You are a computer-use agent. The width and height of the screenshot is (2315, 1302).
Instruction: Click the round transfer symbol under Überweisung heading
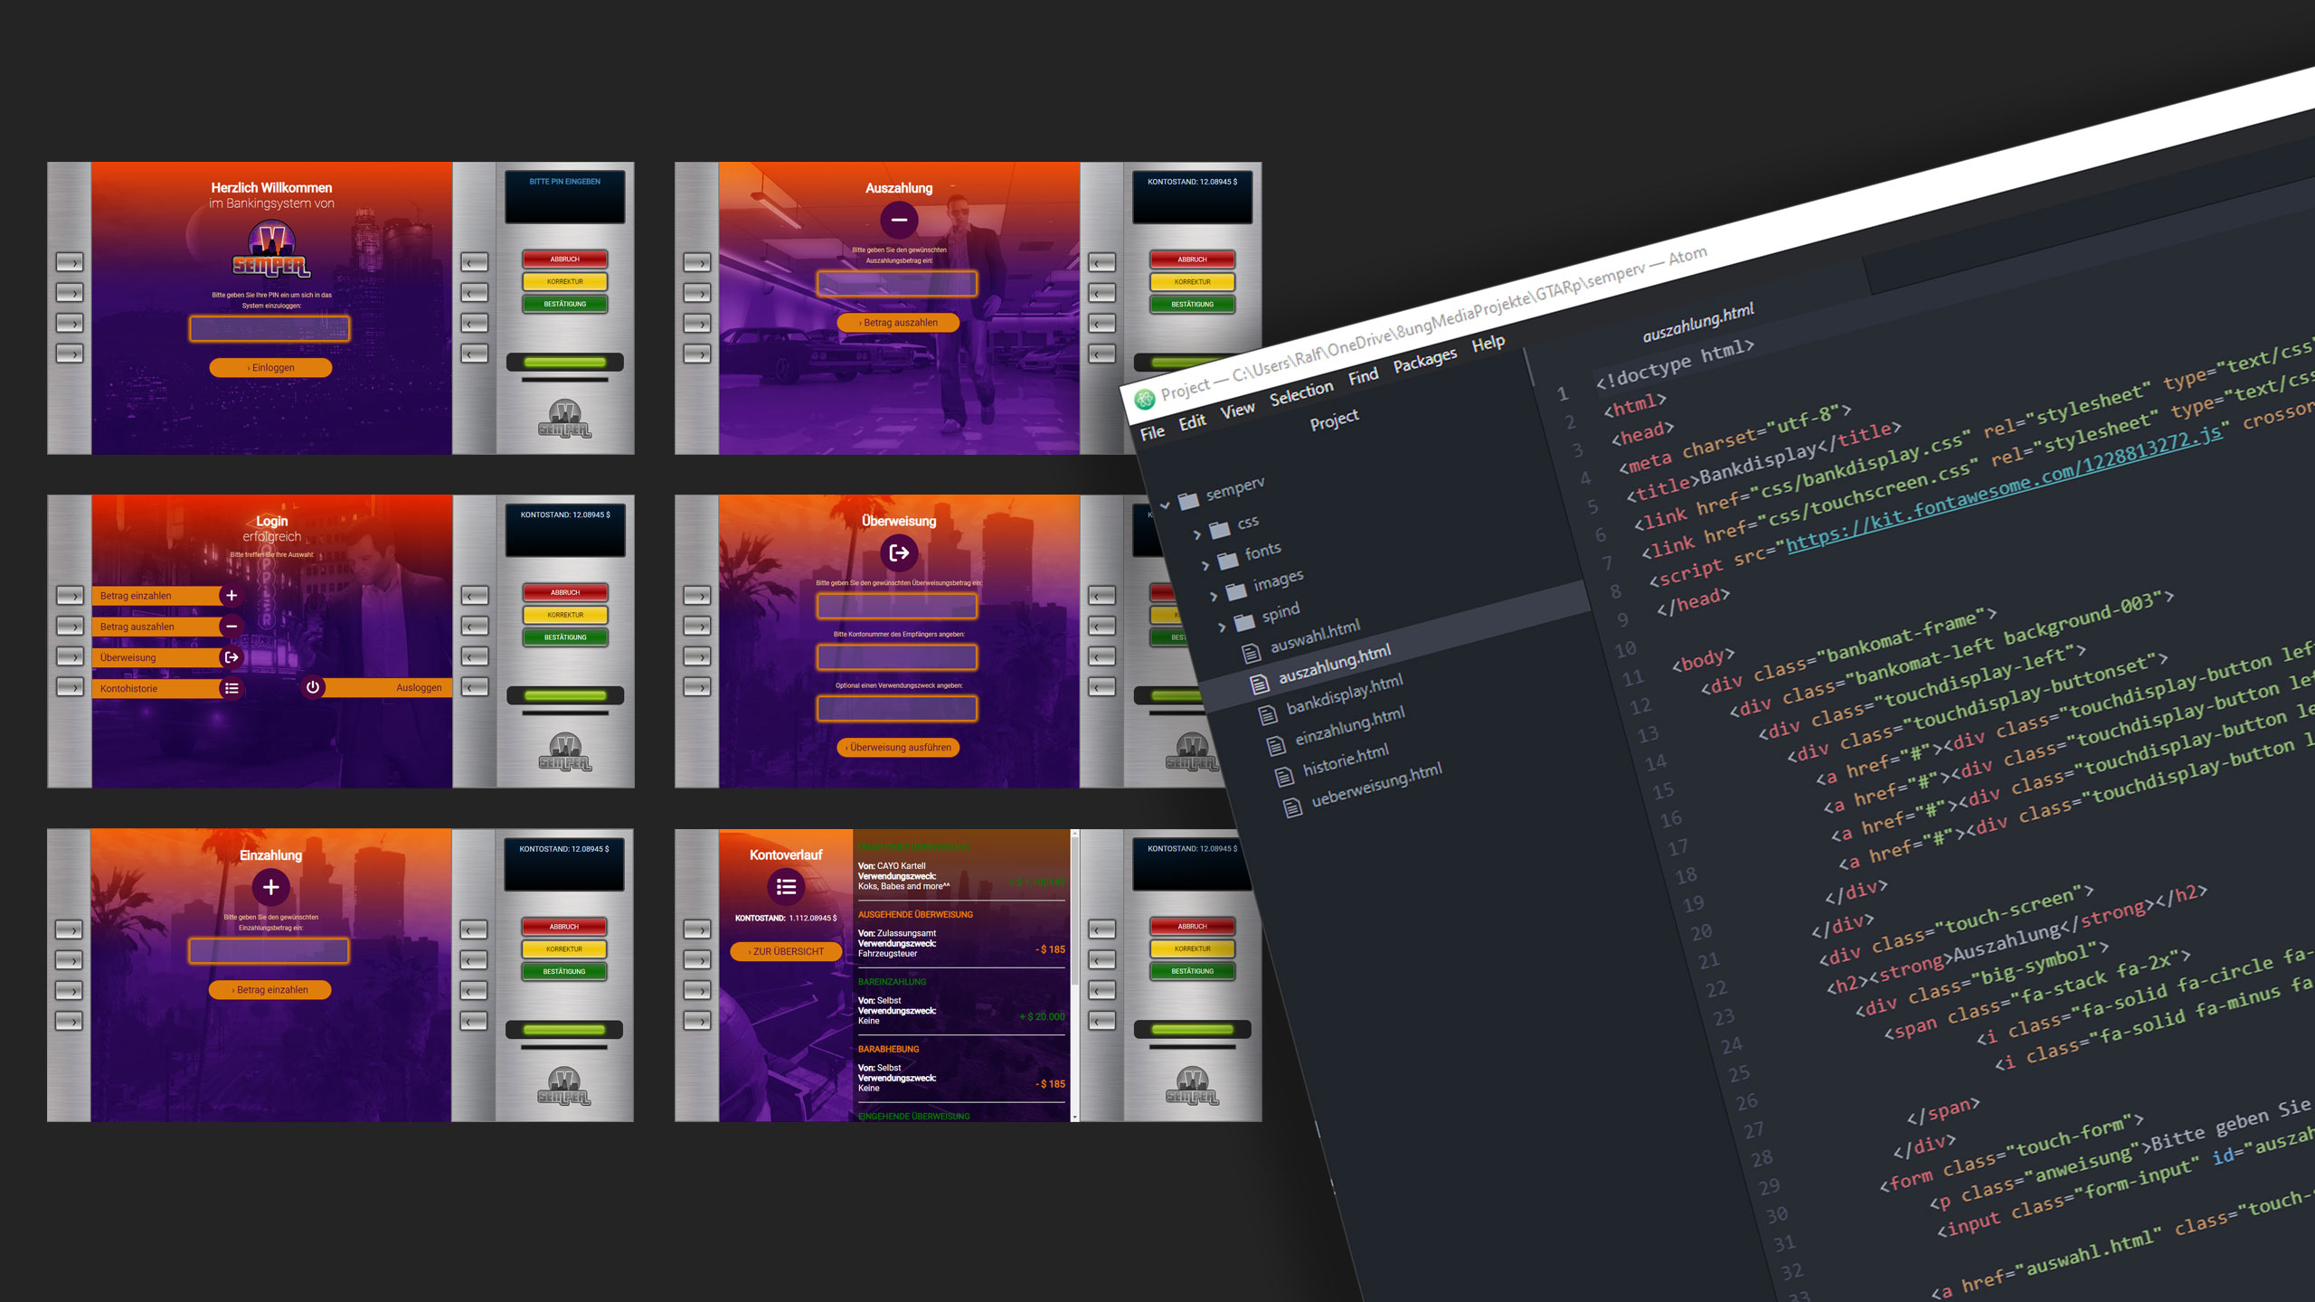click(x=899, y=552)
